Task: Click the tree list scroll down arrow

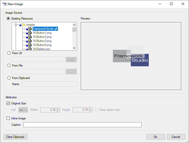Action: pyautogui.click(x=74, y=48)
